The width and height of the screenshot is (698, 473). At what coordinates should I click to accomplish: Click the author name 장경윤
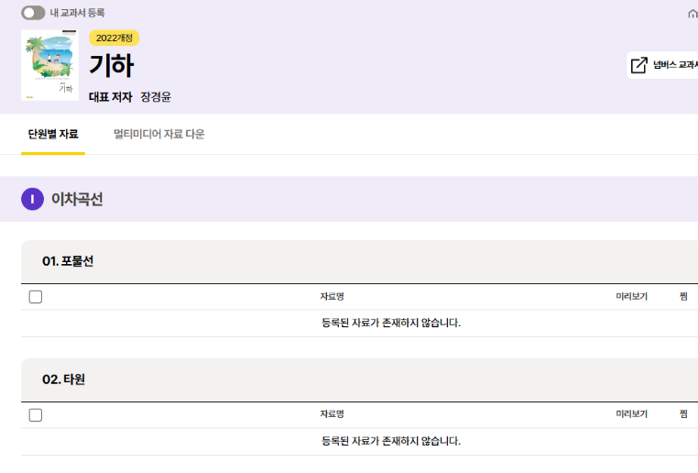pyautogui.click(x=156, y=97)
